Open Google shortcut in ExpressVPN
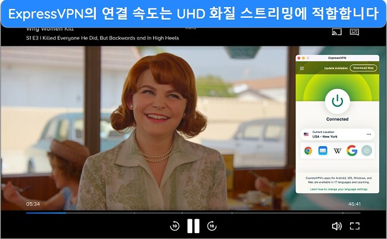 tap(352, 151)
